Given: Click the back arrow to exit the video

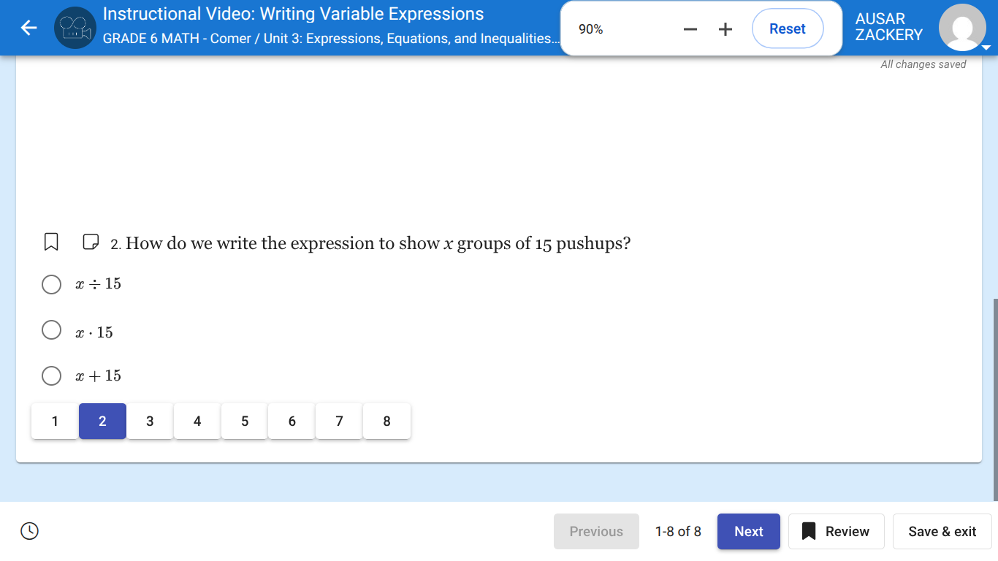Looking at the screenshot, I should [x=28, y=28].
